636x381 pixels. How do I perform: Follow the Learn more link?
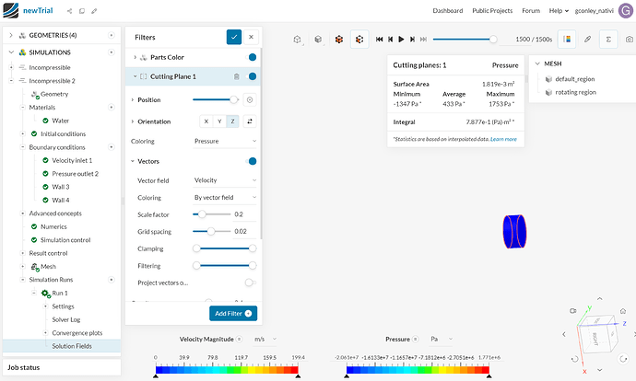pos(503,139)
